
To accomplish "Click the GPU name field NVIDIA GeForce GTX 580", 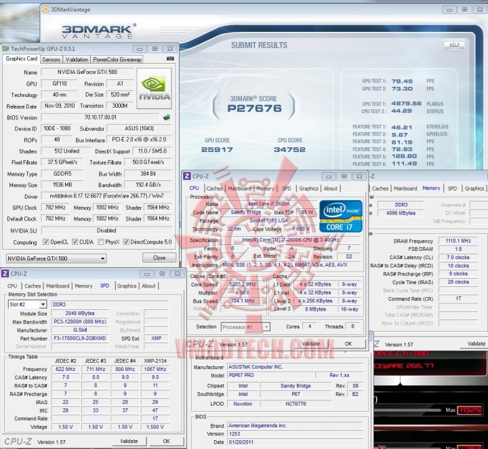I will point(87,72).
